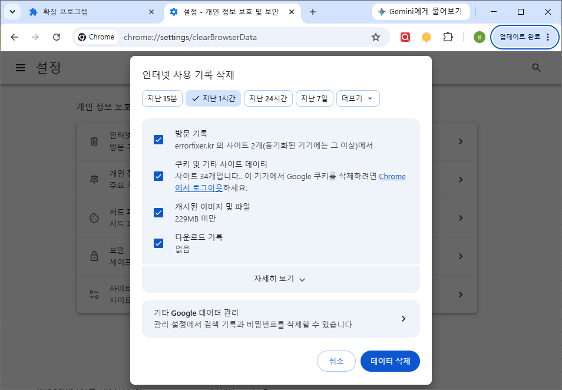Image resolution: width=562 pixels, height=390 pixels.
Task: Click the lock icon 보안 row
Action: (x=94, y=256)
